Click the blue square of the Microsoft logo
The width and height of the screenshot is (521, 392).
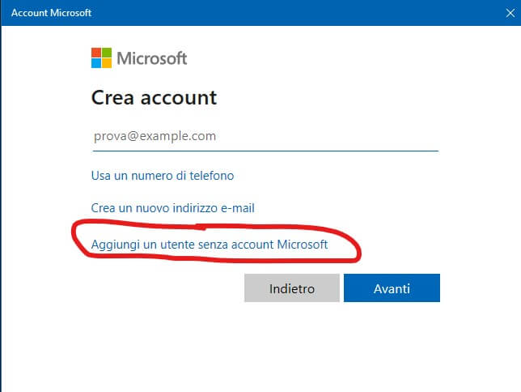[x=96, y=63]
